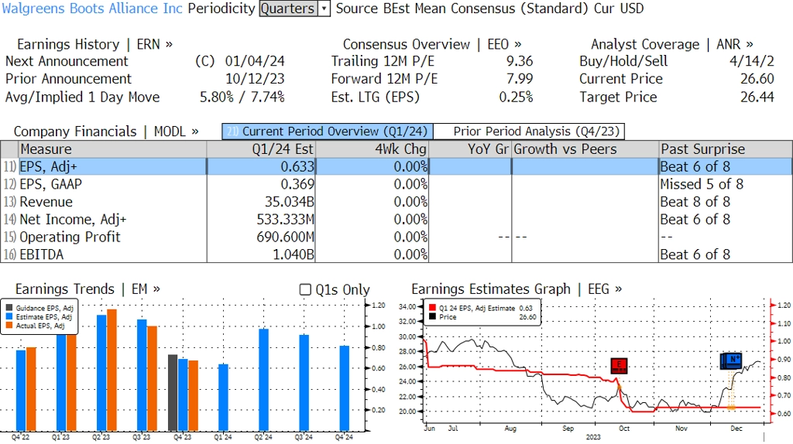The image size is (793, 444).
Task: Click the Target Price value 26.44
Action: [757, 97]
